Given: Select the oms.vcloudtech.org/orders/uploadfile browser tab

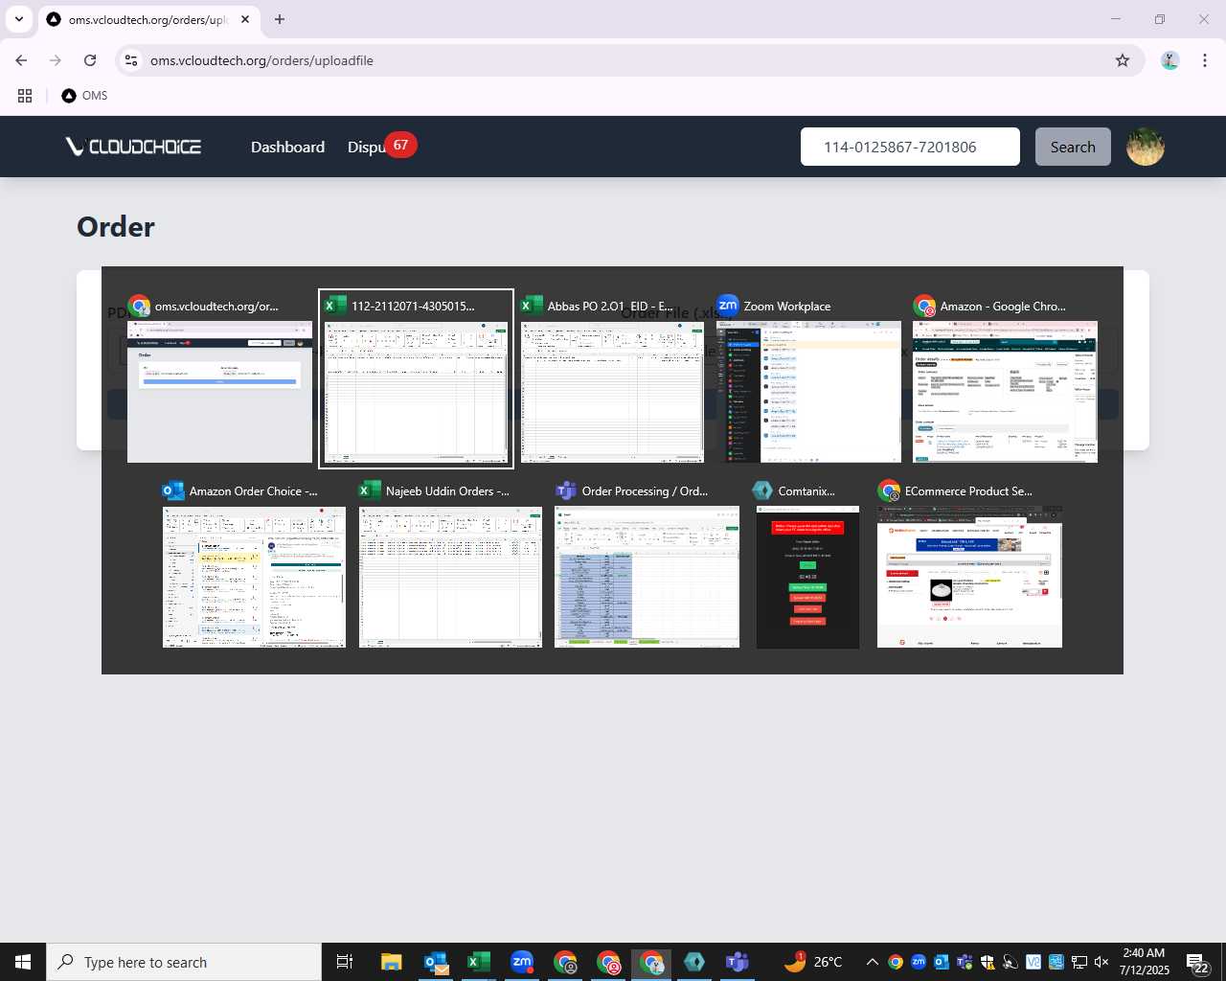Looking at the screenshot, I should point(148,19).
